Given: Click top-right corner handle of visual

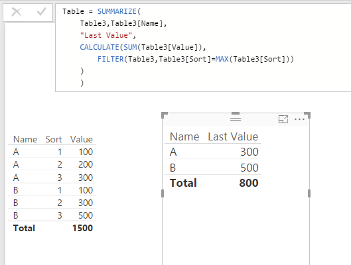Looking at the screenshot, I should tap(307, 115).
